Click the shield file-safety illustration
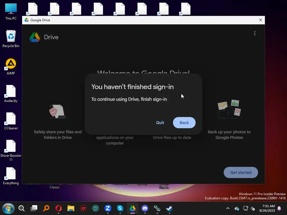The image size is (287, 215). point(57,111)
